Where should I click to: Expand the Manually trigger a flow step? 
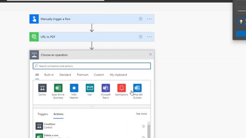click(92, 19)
